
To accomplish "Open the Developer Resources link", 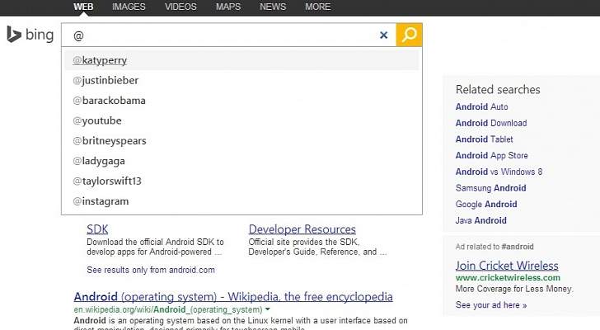I will pos(302,229).
